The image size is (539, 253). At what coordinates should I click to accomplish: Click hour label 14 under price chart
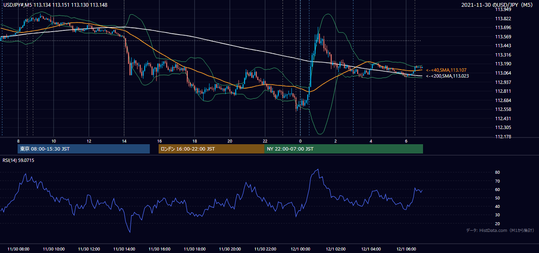pos(124,141)
